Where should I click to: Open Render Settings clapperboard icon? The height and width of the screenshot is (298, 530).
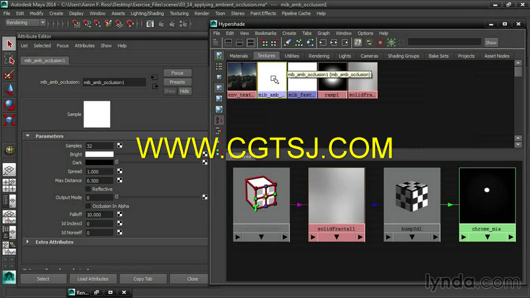pos(184,24)
